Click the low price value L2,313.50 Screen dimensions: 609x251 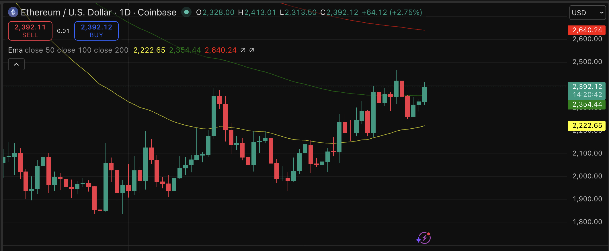coord(298,12)
